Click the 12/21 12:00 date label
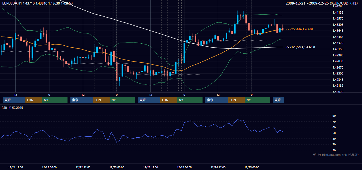Viewport: 362px width, 170px height. point(16,167)
